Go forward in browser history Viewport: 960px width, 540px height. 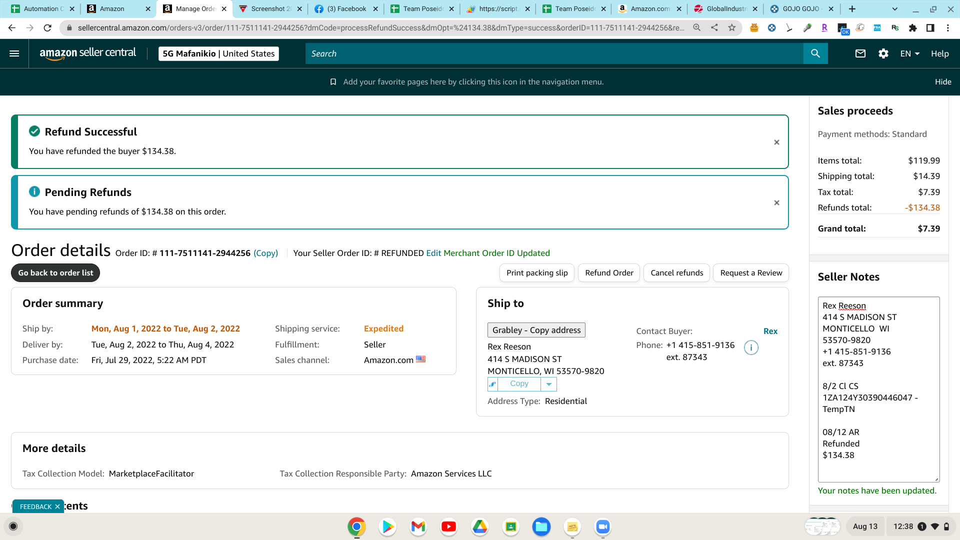pyautogui.click(x=30, y=28)
